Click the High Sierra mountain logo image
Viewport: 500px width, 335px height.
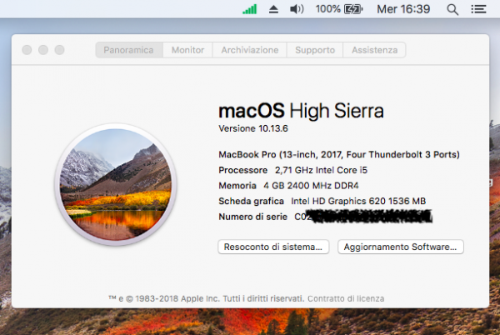coord(116,184)
